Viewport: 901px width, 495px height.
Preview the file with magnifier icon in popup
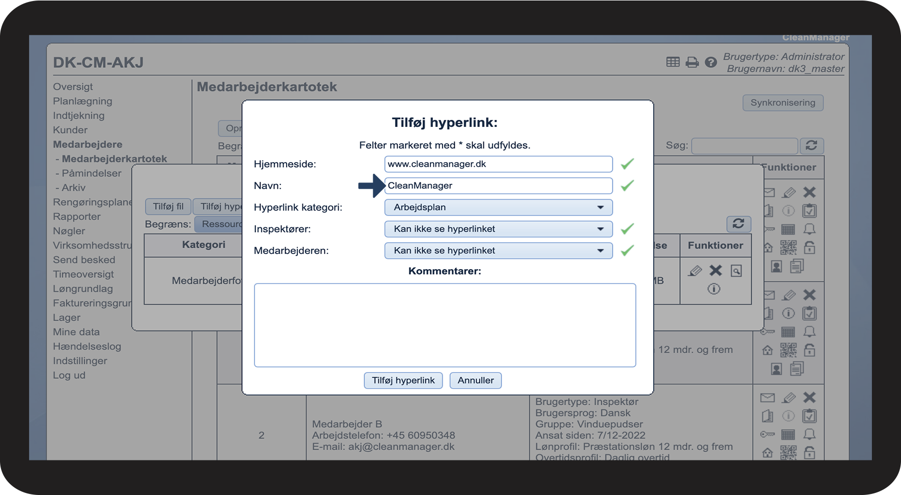(736, 271)
